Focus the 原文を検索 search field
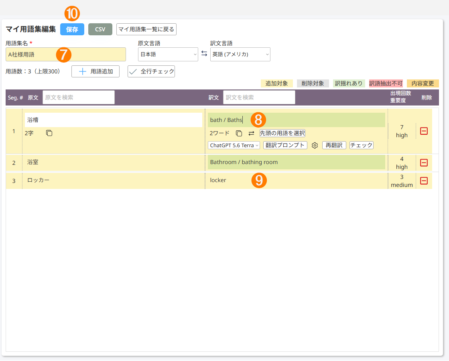 [x=79, y=97]
